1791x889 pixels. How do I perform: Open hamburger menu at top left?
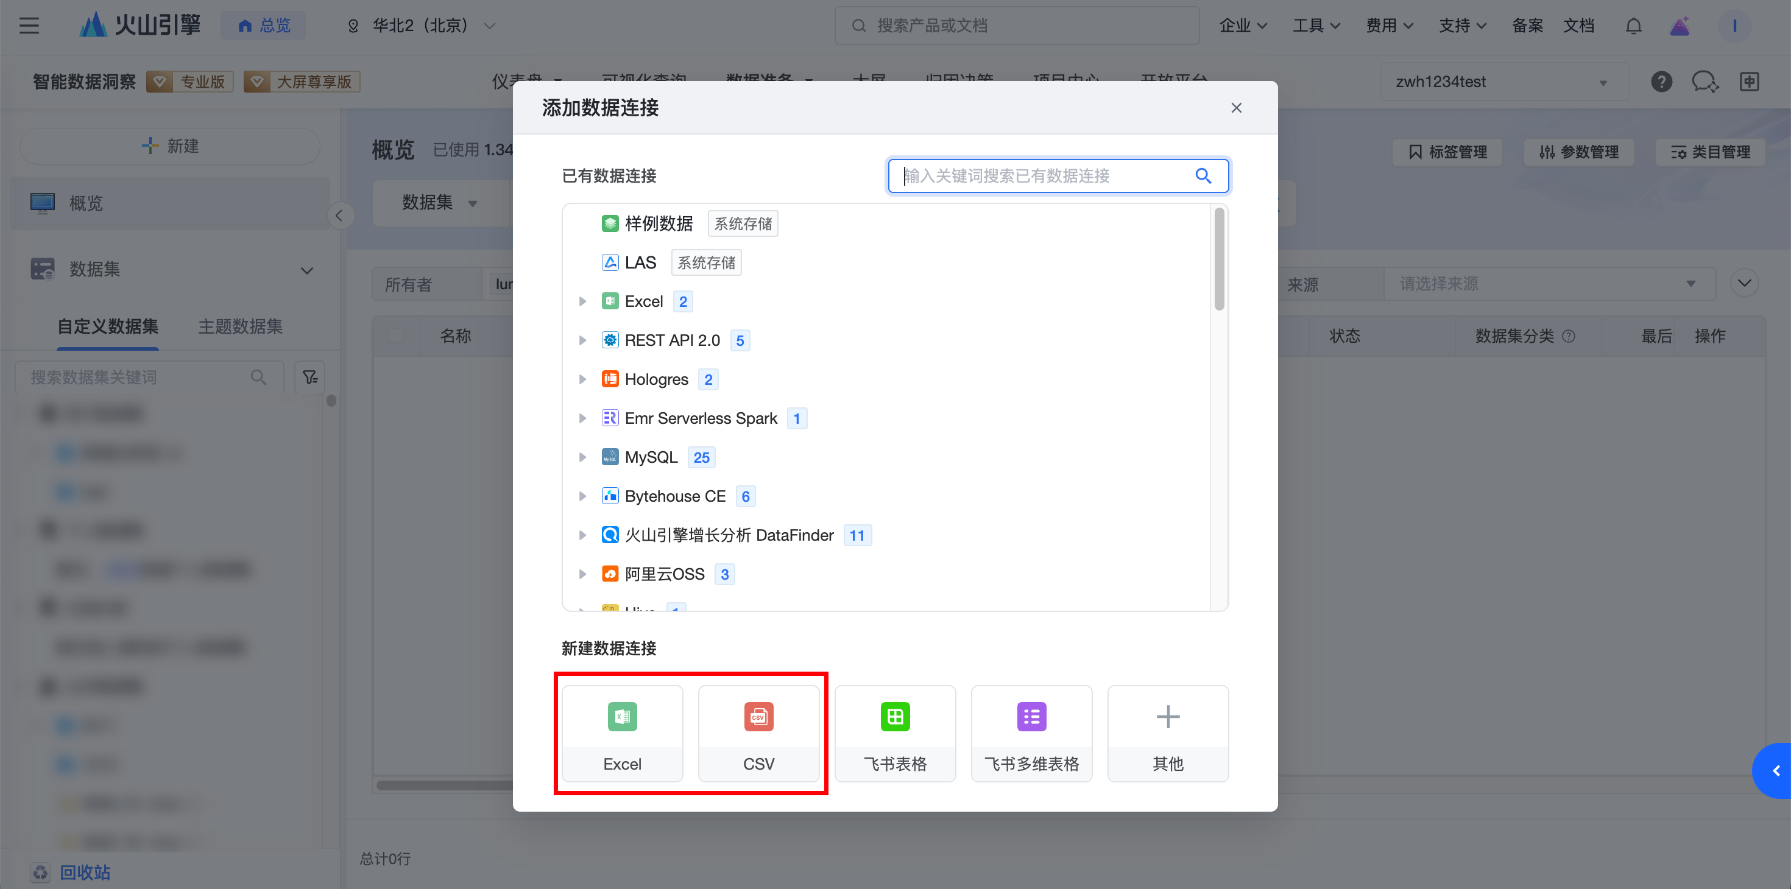29,26
